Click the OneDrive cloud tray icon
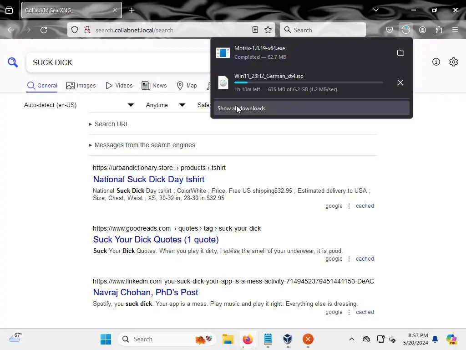This screenshot has width=466, height=350. (366, 339)
